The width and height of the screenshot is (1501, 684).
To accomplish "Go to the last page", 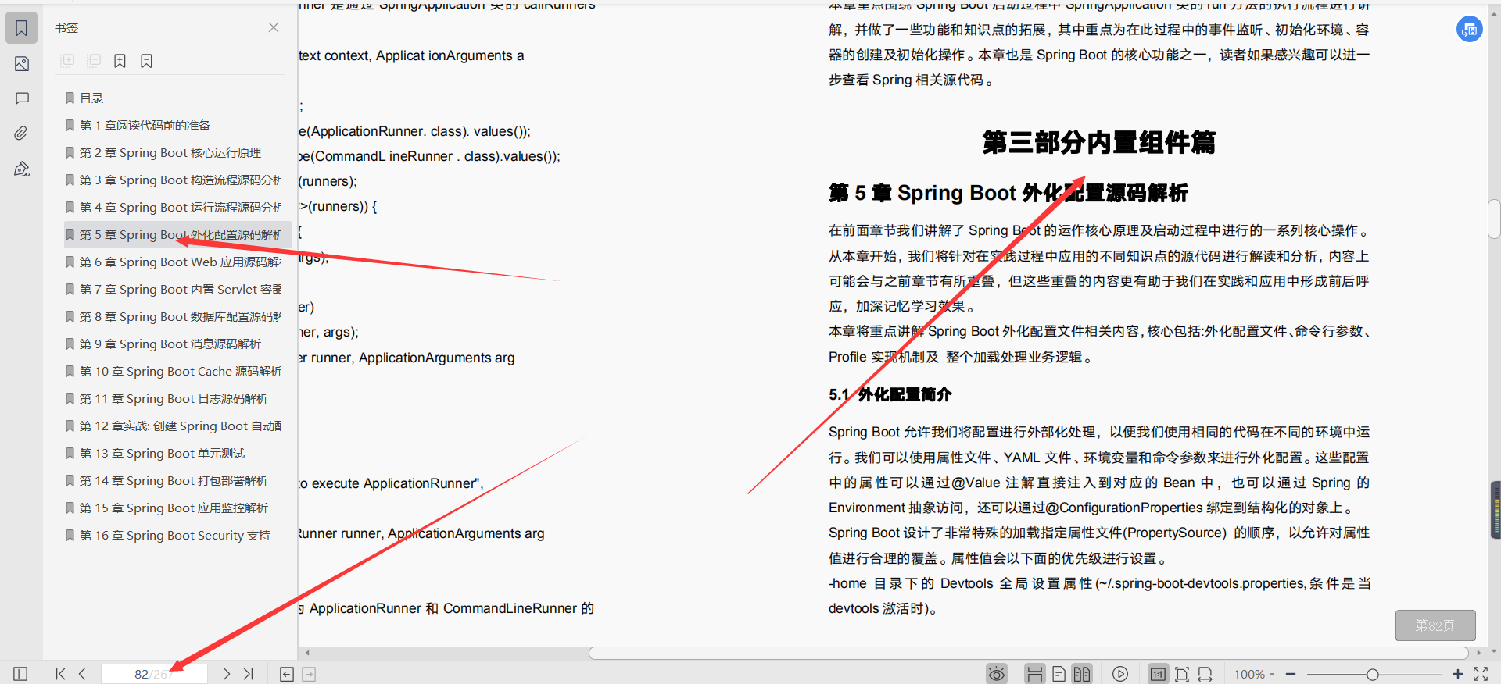I will [x=248, y=674].
